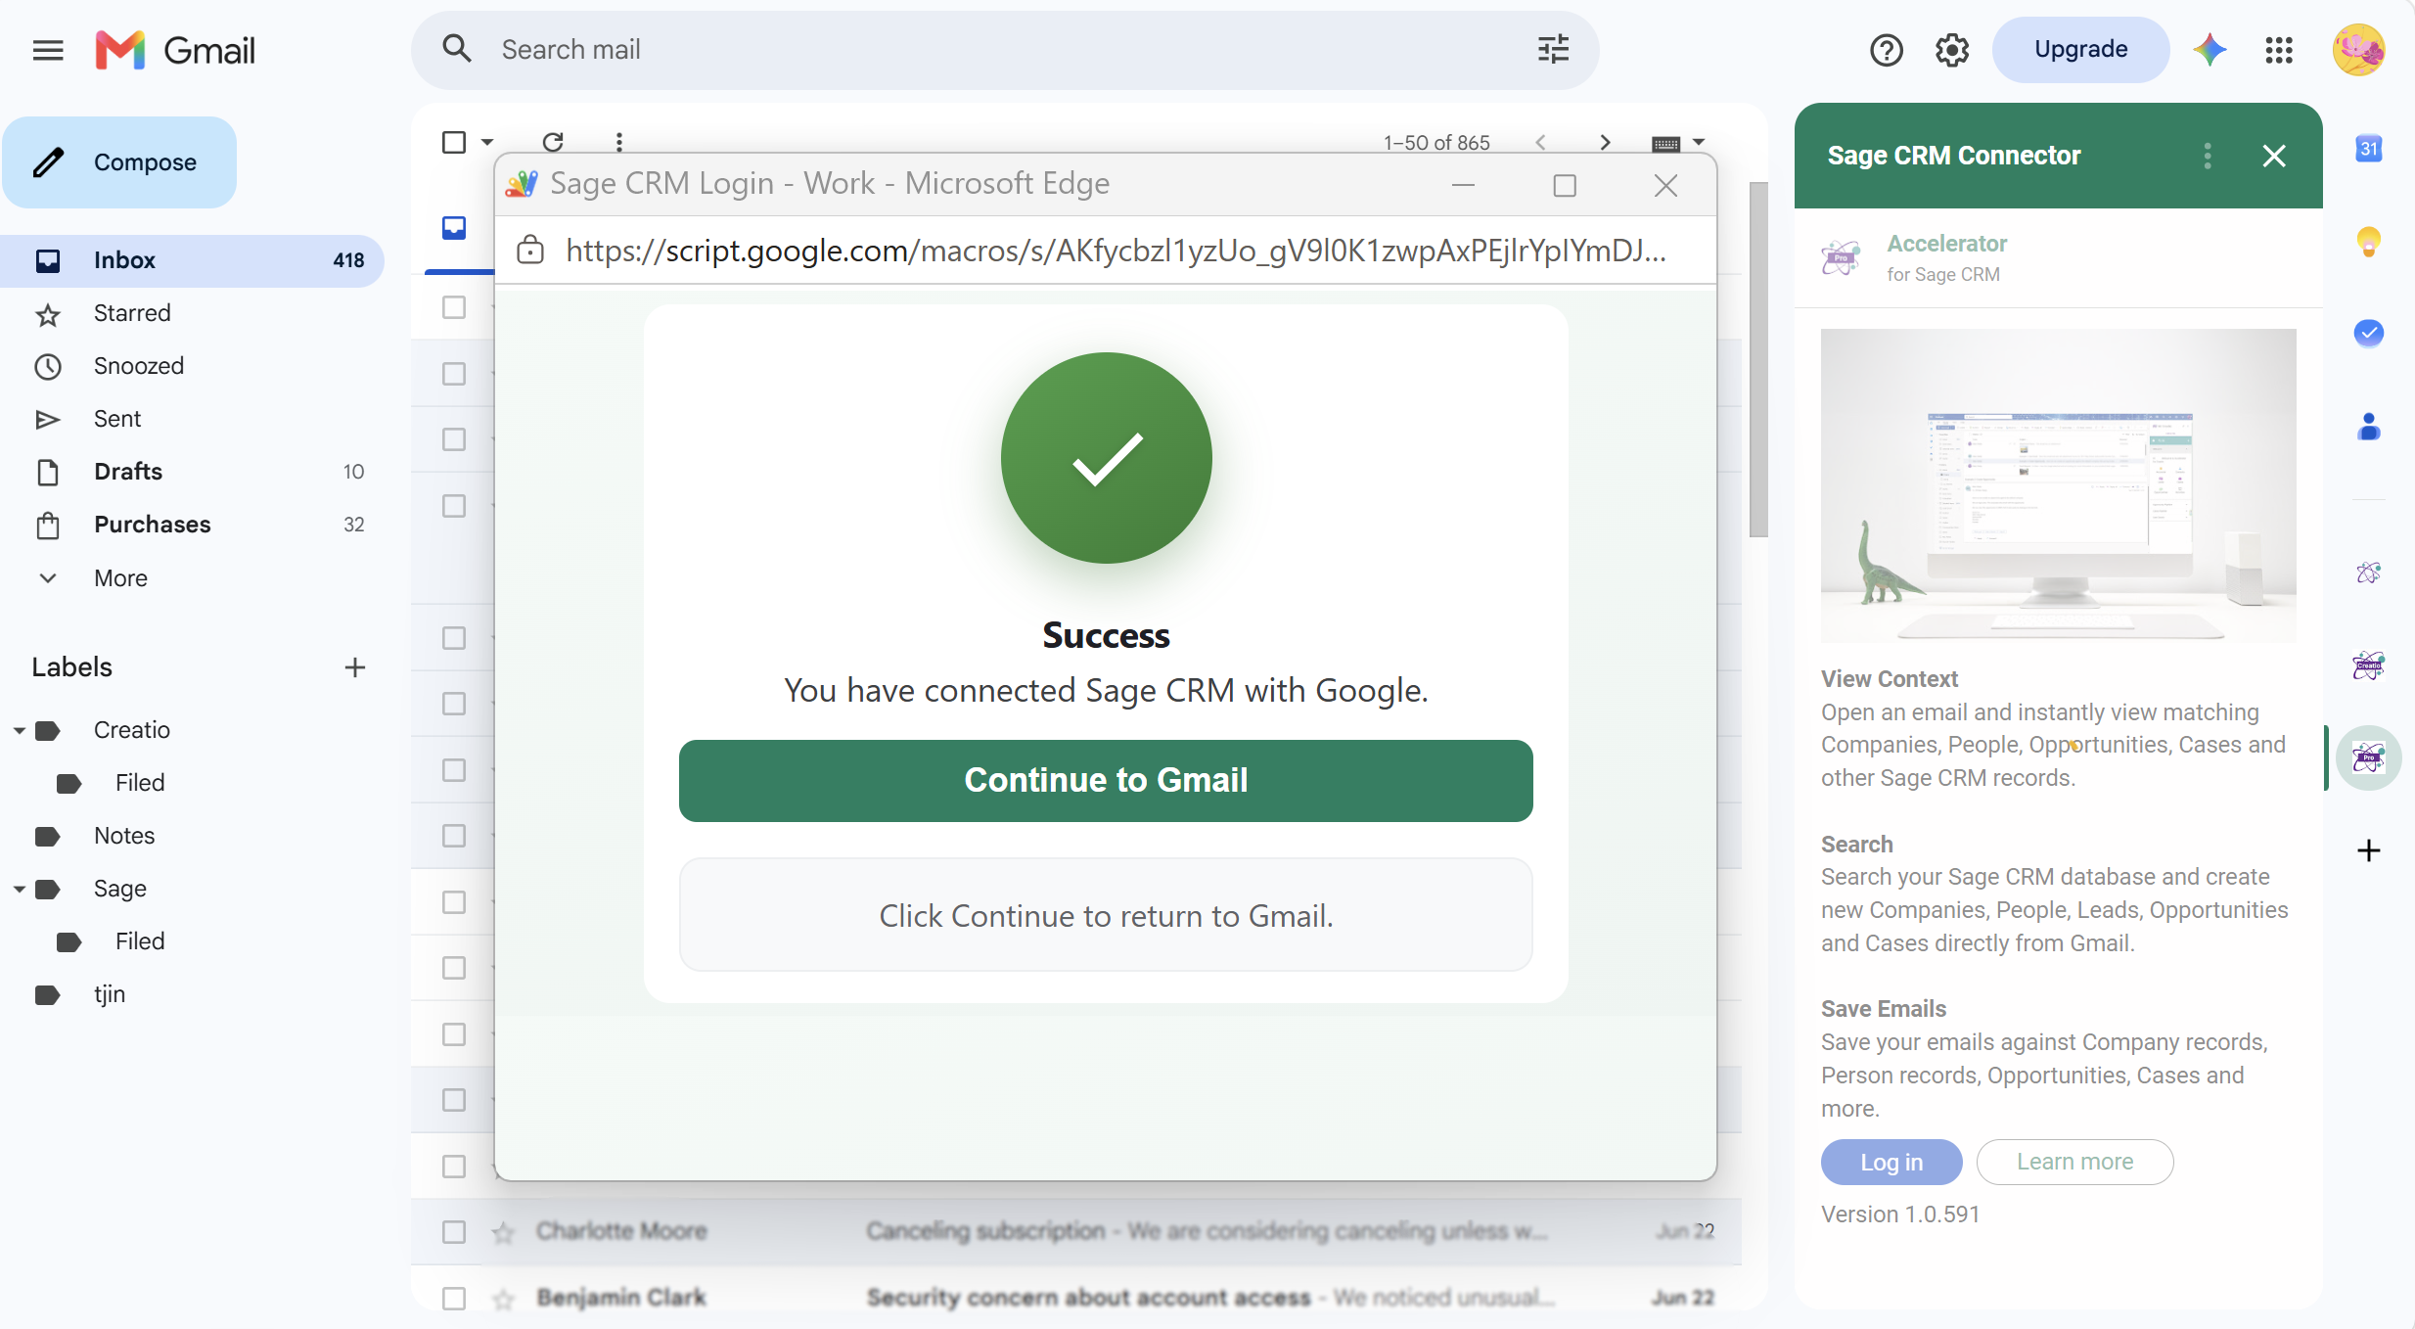Click Log in in Sage CRM panel

click(1891, 1163)
